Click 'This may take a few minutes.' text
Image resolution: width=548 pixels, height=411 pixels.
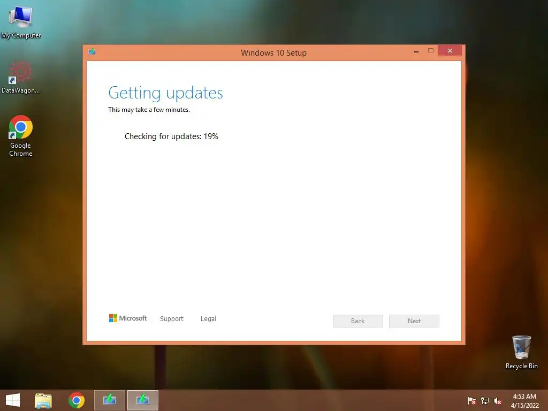149,110
